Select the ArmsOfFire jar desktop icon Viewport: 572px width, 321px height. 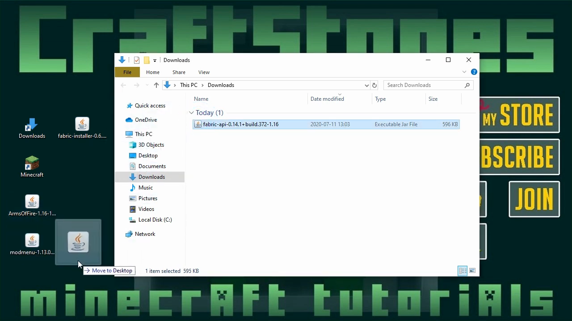[32, 206]
